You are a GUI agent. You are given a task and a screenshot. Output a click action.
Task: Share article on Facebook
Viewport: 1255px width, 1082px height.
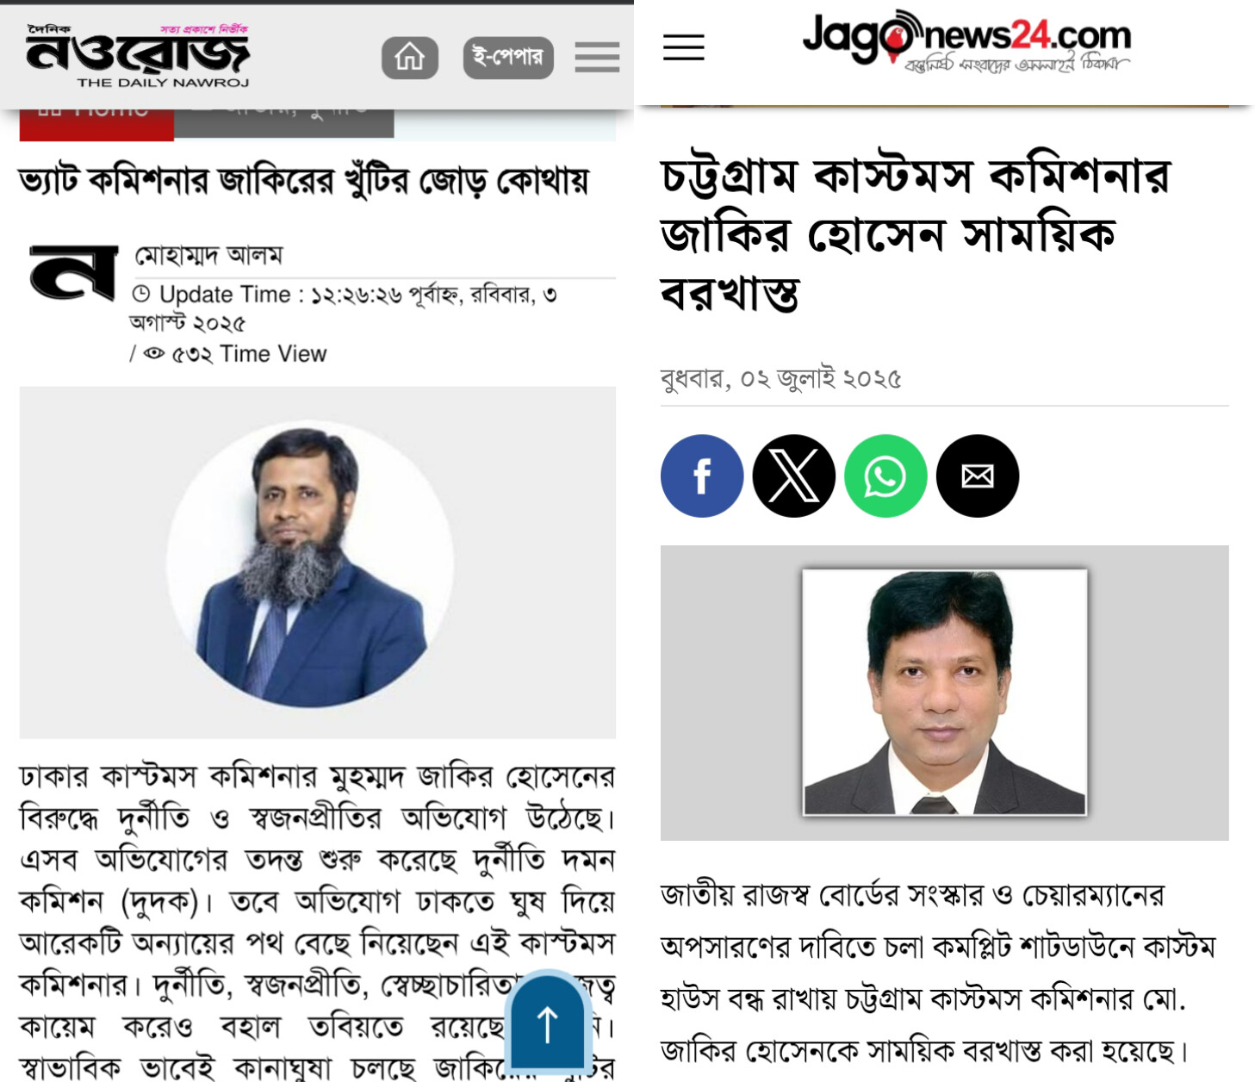pos(702,476)
